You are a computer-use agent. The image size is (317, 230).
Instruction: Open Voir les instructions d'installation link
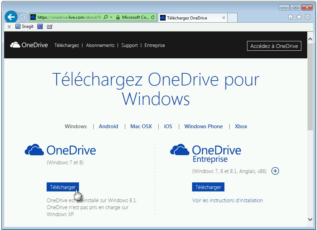pyautogui.click(x=227, y=200)
